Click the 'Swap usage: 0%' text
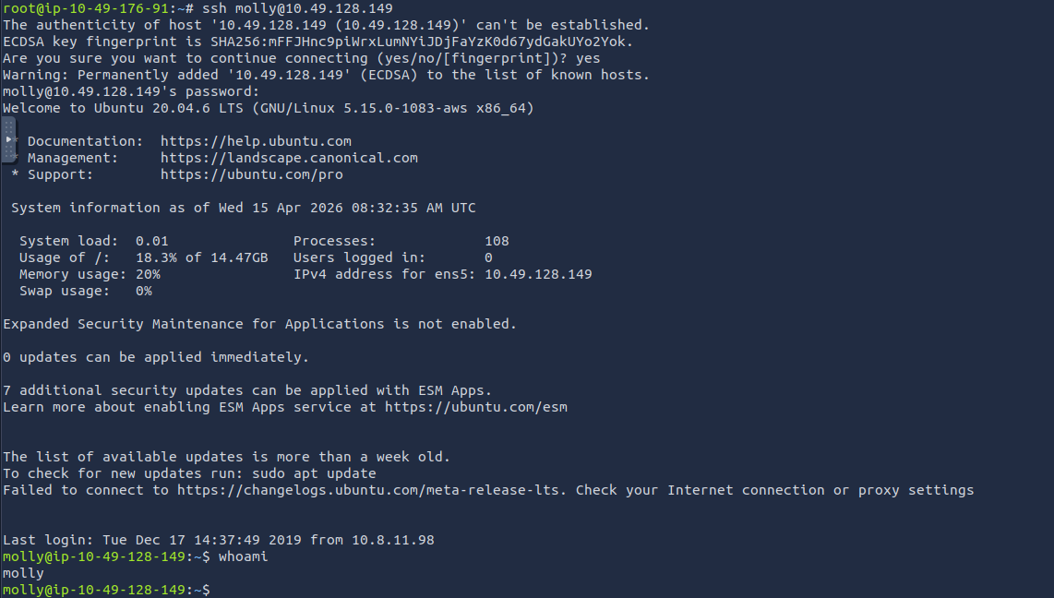 tap(85, 291)
